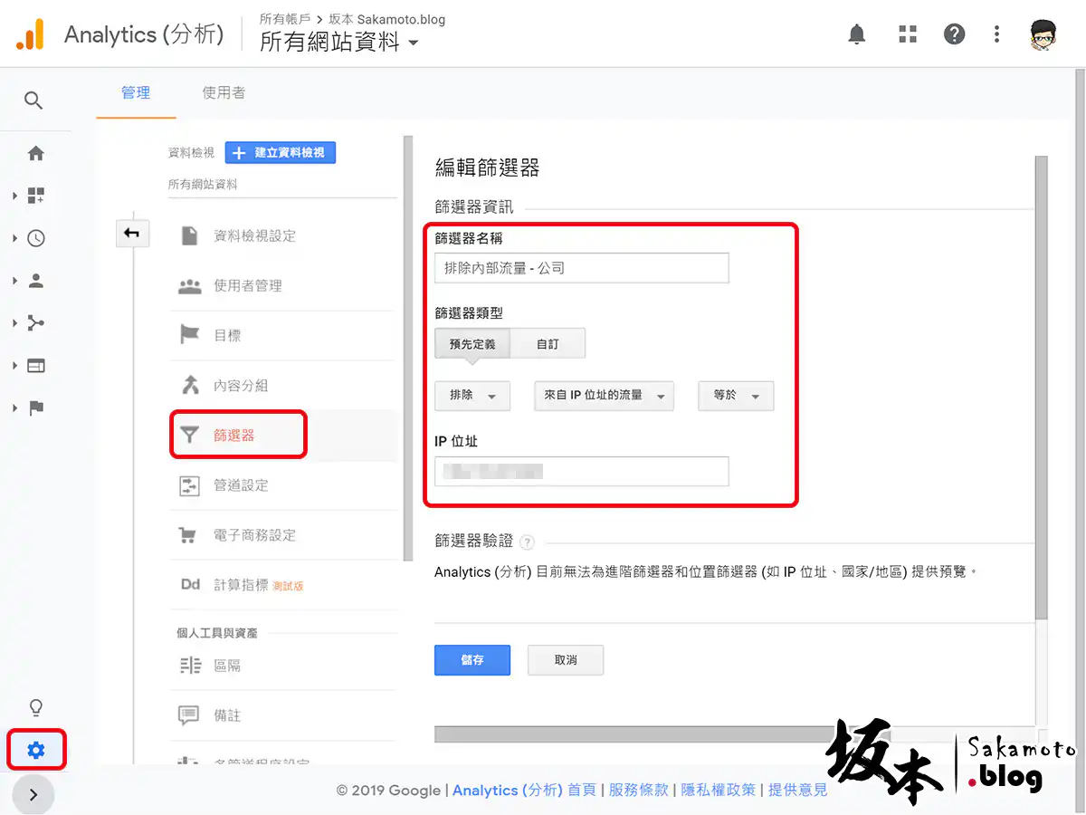Click the Discover lightbulb icon
The height and width of the screenshot is (815, 1086).
click(x=36, y=707)
